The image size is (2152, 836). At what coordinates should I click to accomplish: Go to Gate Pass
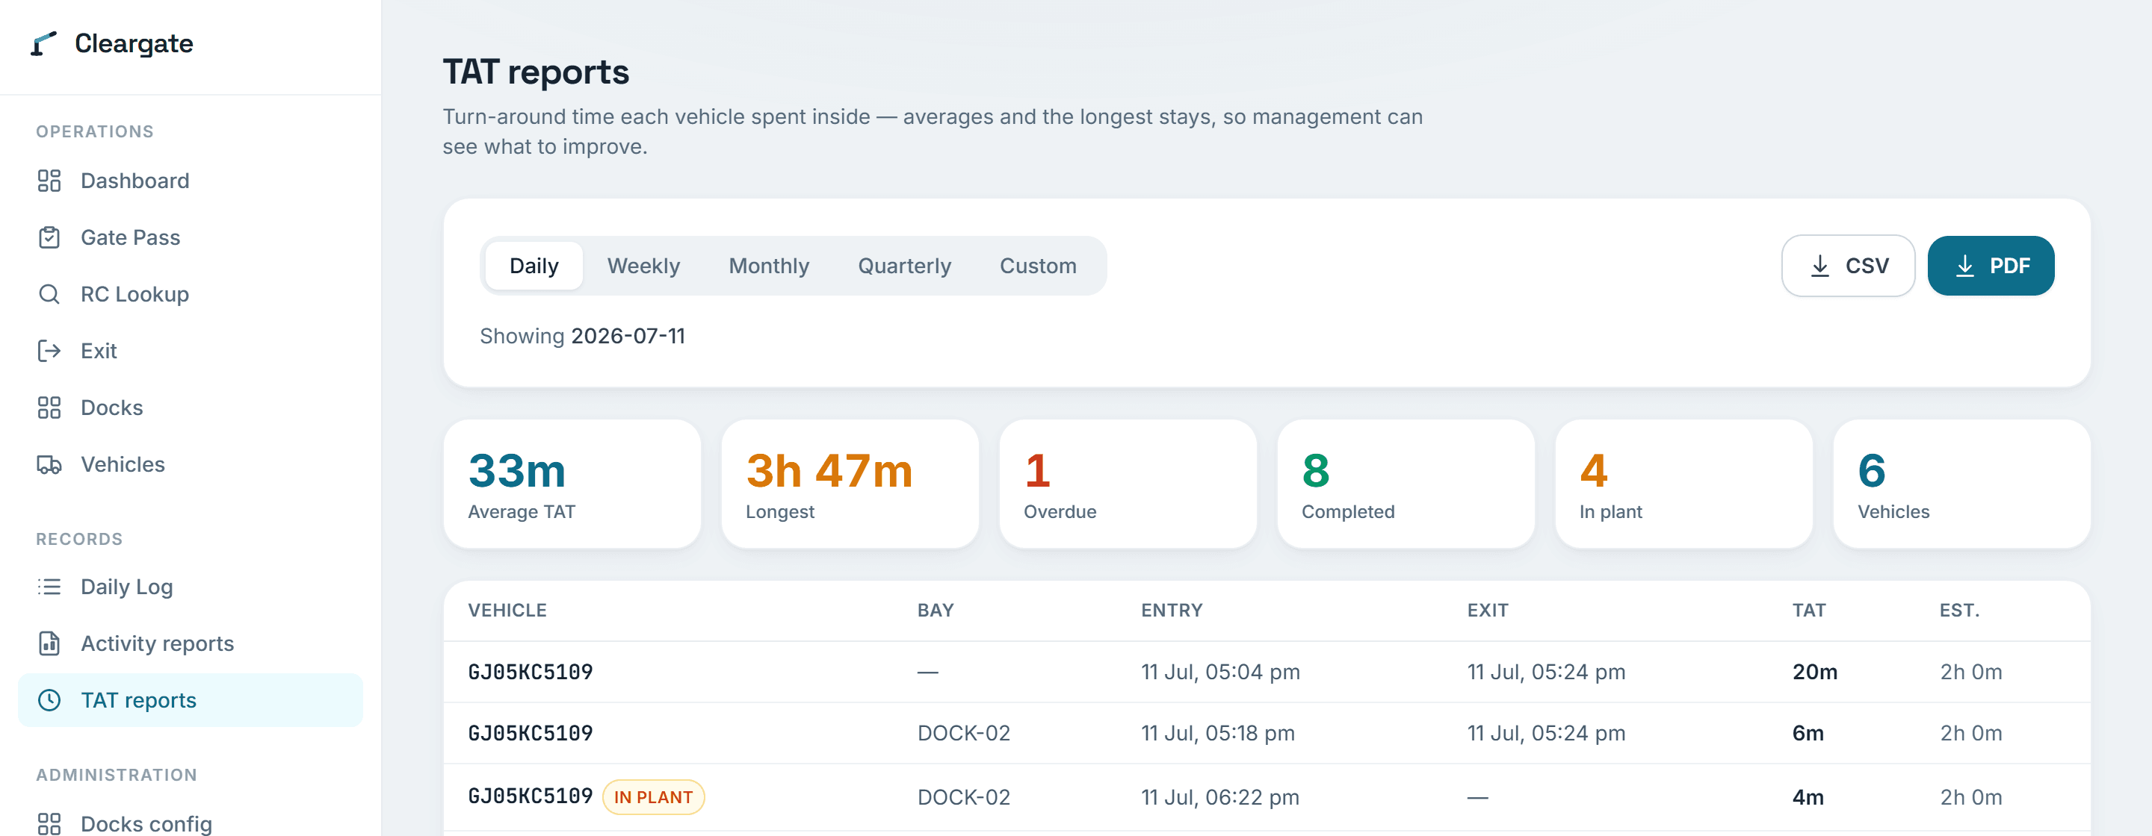coord(191,238)
